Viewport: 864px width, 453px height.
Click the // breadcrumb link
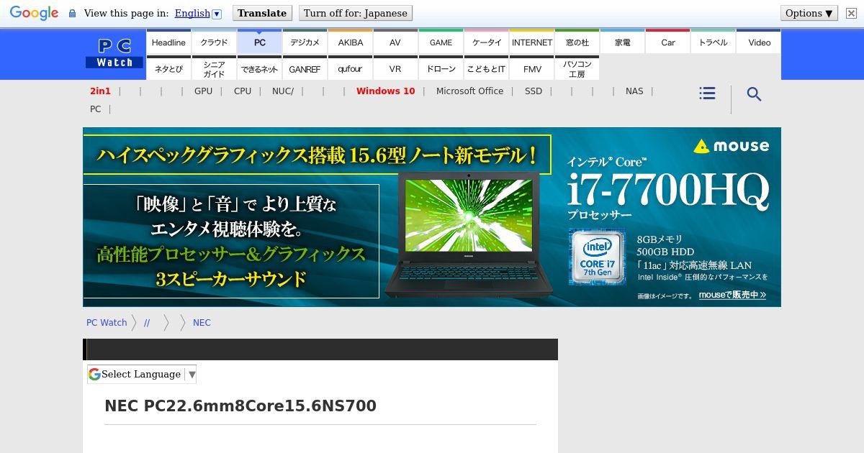point(147,323)
